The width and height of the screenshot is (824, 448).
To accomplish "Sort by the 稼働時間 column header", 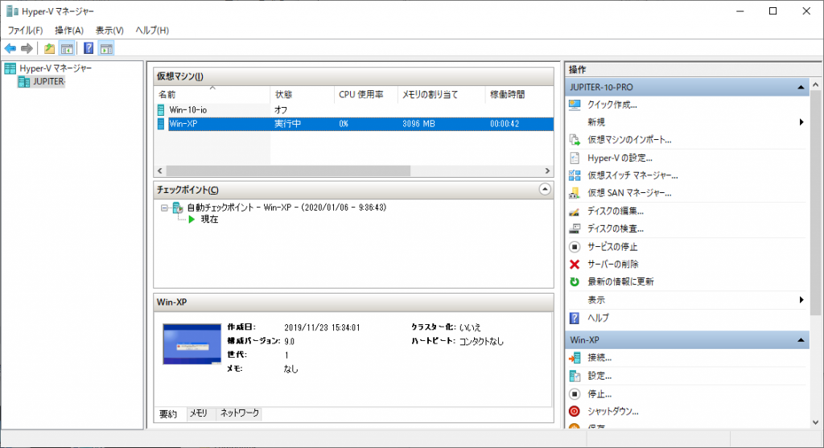I will pos(519,95).
